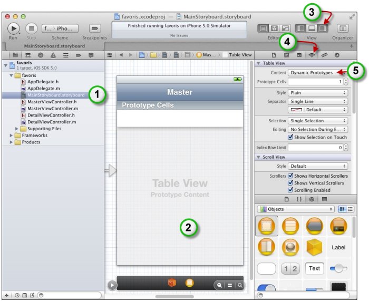Open the separator color Default swatch
The height and width of the screenshot is (301, 369).
point(318,110)
